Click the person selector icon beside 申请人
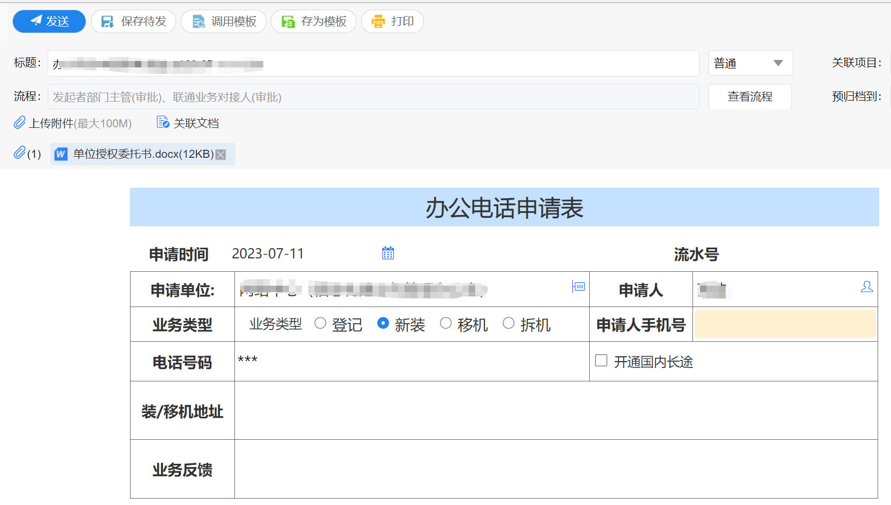Image resolution: width=891 pixels, height=505 pixels. point(867,287)
